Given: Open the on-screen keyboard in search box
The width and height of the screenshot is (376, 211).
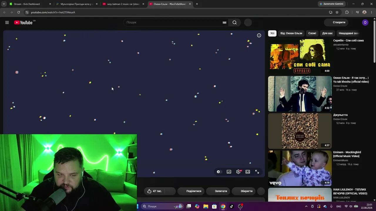Looking at the screenshot, I should [224, 23].
